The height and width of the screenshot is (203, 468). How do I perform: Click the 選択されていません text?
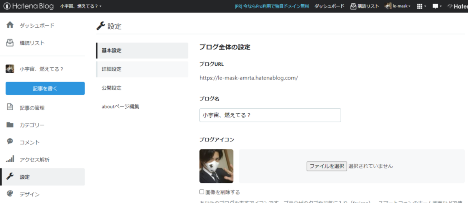(370, 166)
